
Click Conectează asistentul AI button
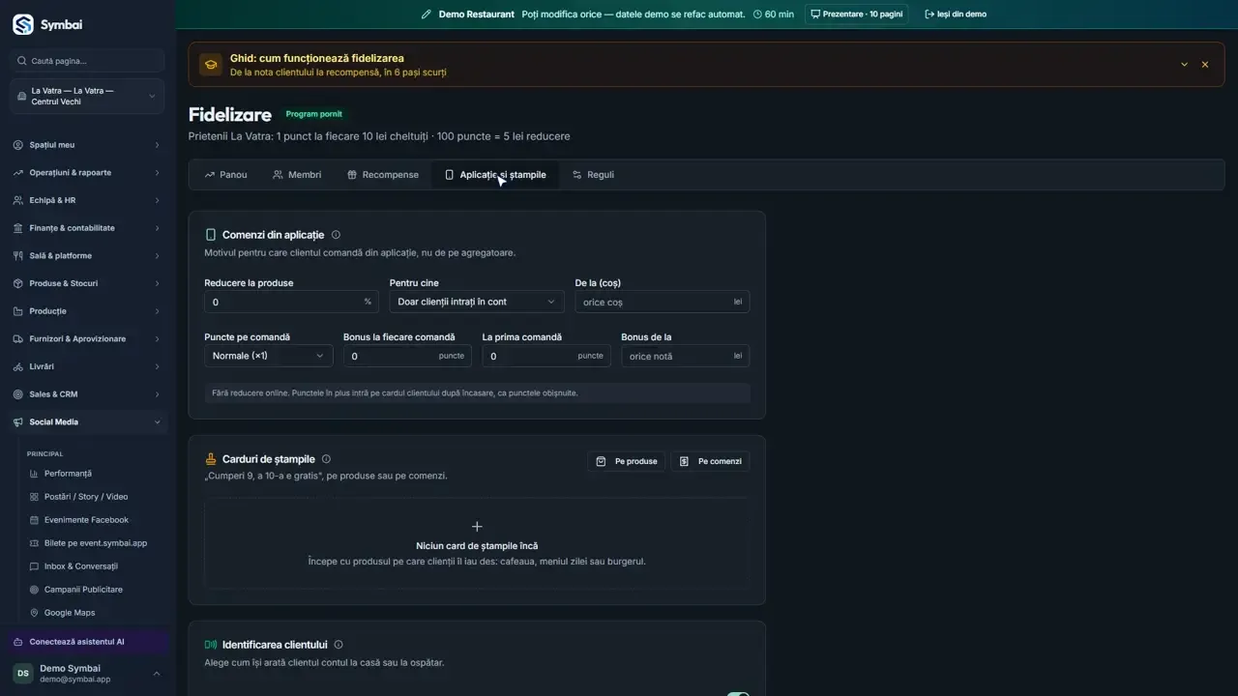pos(87,642)
